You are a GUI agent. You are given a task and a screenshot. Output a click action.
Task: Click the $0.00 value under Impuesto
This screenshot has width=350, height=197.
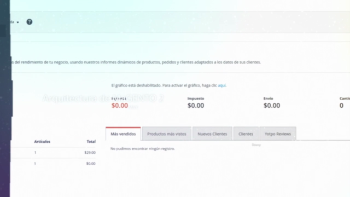coord(196,106)
